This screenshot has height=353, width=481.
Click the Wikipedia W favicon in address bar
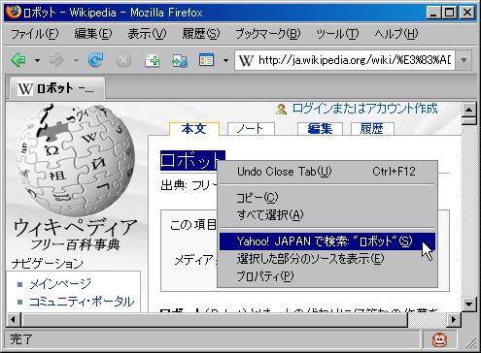click(x=246, y=60)
